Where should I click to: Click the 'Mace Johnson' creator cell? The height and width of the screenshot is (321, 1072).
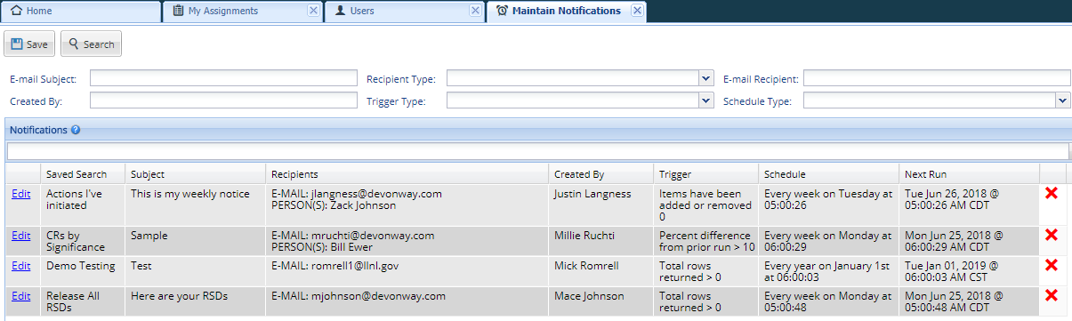click(x=600, y=301)
